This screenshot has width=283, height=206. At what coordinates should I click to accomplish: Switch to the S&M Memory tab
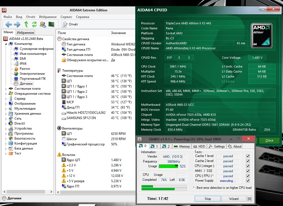[182, 146]
